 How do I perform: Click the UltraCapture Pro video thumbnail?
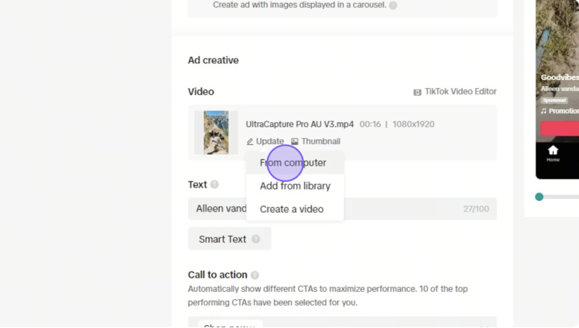pyautogui.click(x=216, y=132)
